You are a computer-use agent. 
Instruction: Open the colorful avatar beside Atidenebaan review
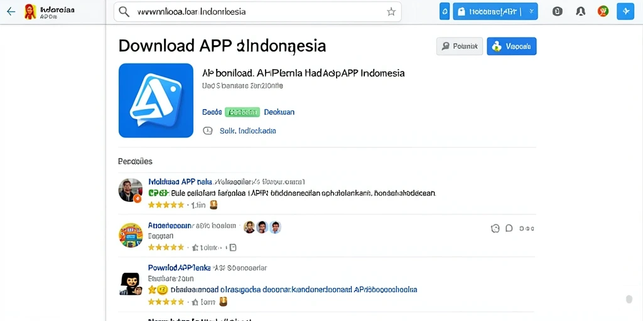click(131, 235)
